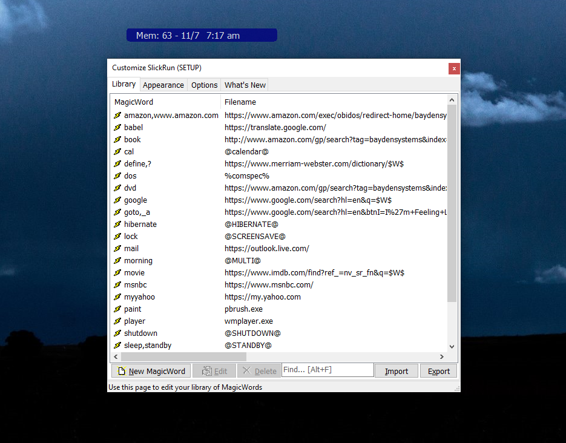Open the Appearance tab
The image size is (566, 443).
[163, 85]
